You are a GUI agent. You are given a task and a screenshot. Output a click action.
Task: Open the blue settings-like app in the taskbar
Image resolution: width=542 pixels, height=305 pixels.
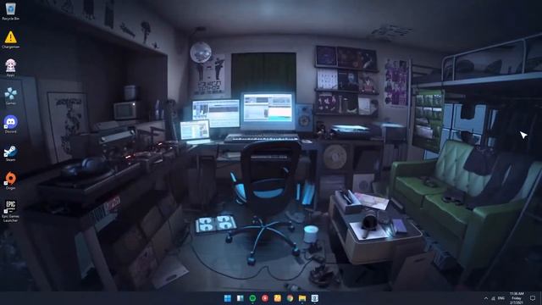click(x=314, y=298)
